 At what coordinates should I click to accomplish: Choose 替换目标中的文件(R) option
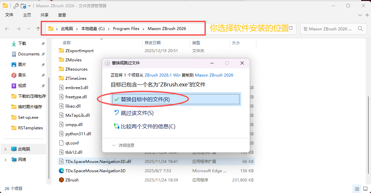[145, 99]
